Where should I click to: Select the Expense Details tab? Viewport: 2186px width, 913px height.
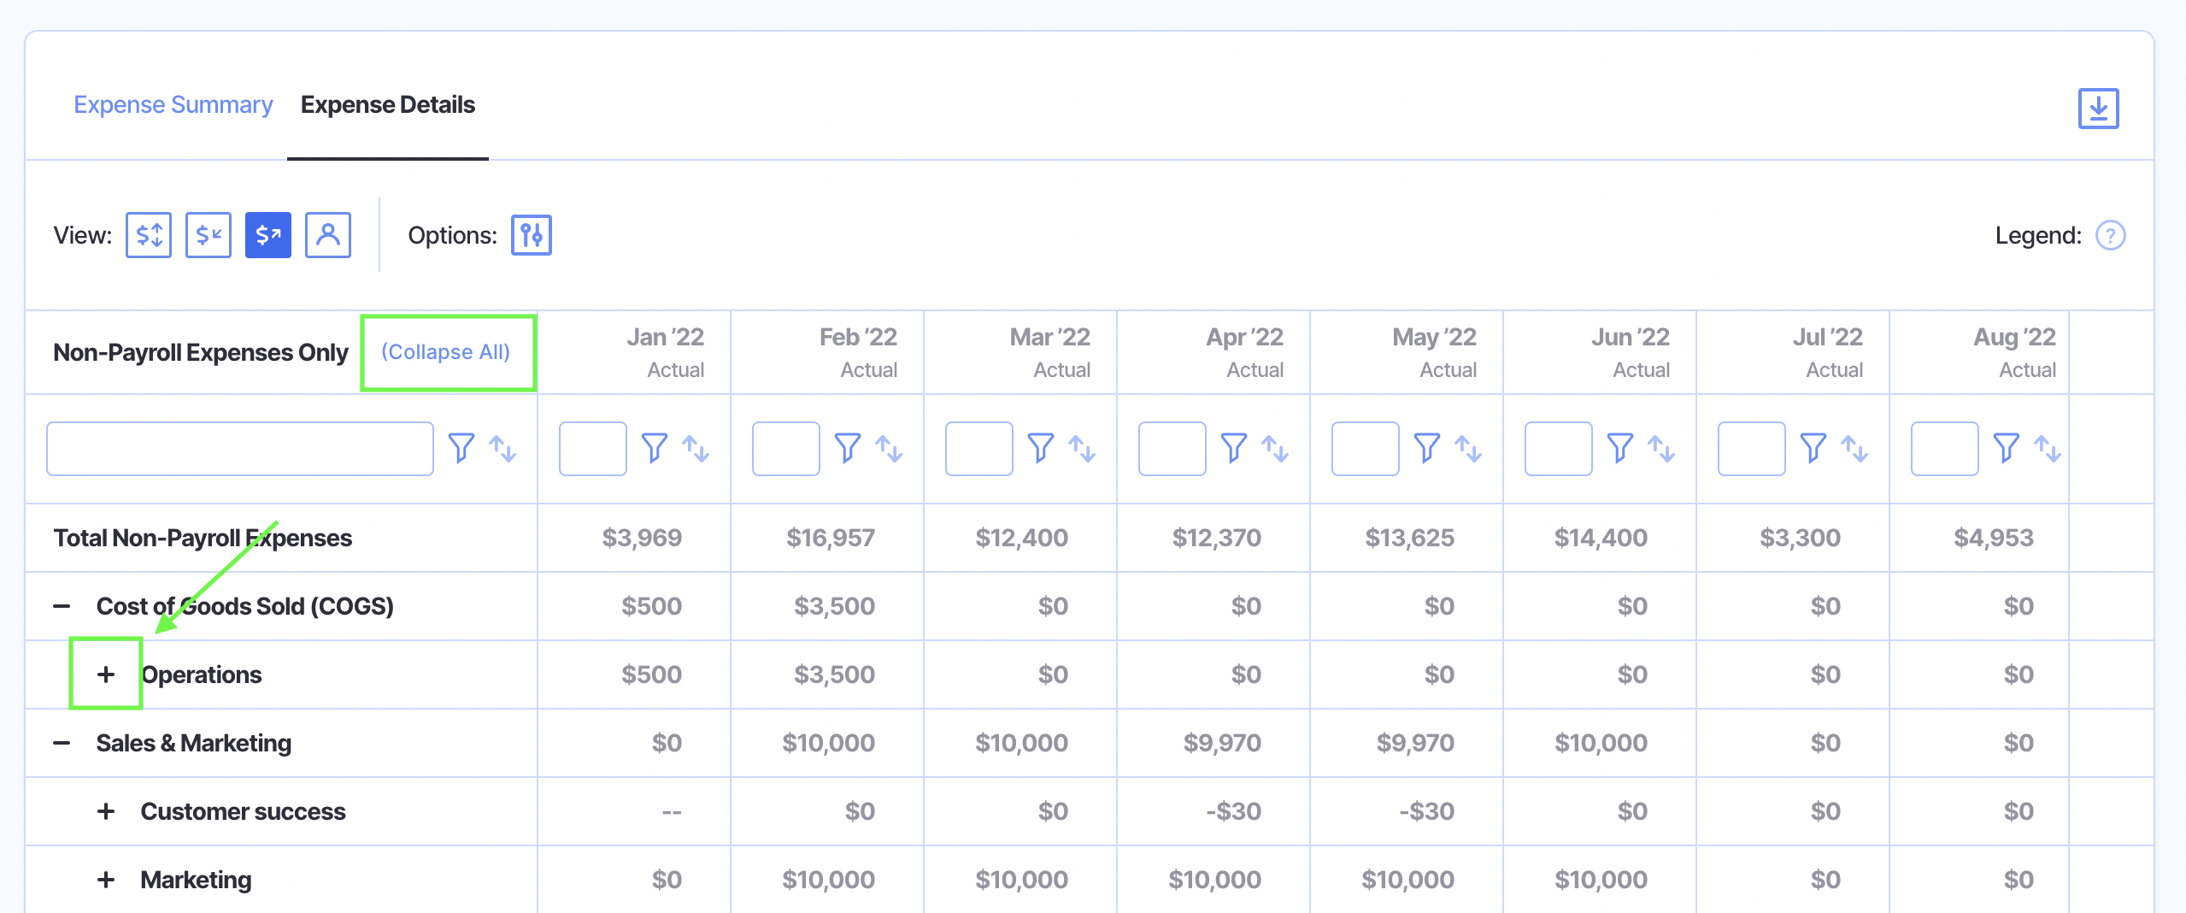[387, 104]
